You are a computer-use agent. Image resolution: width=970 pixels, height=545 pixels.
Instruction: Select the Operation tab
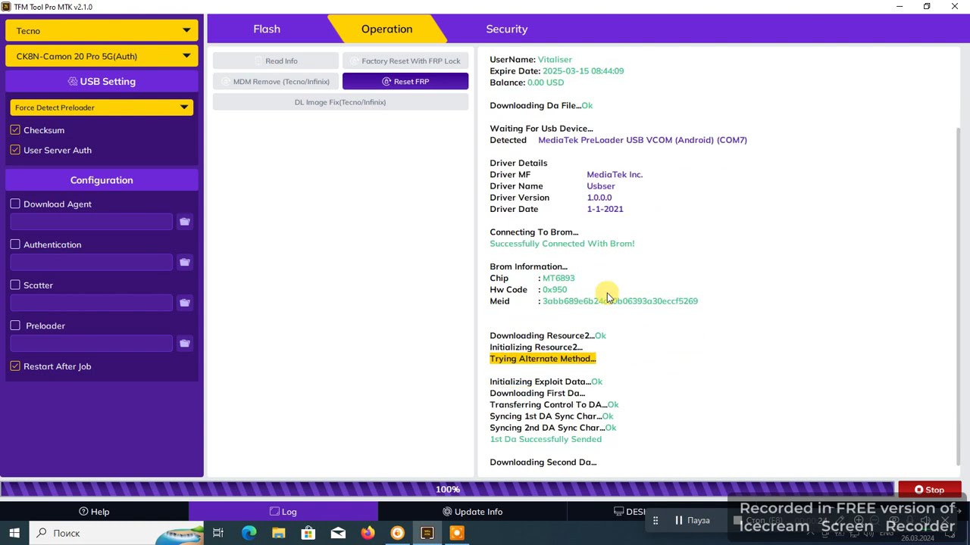pyautogui.click(x=386, y=29)
